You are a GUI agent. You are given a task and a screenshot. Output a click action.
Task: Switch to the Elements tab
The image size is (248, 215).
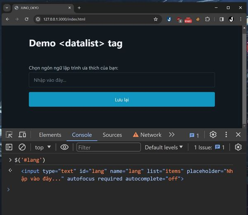point(50,135)
